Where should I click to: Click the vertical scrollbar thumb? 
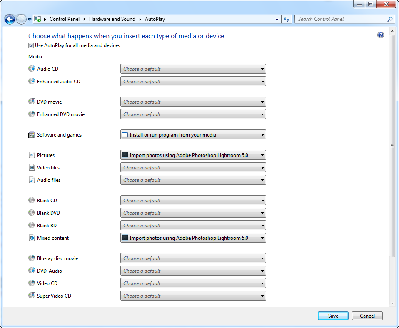[x=392, y=146]
